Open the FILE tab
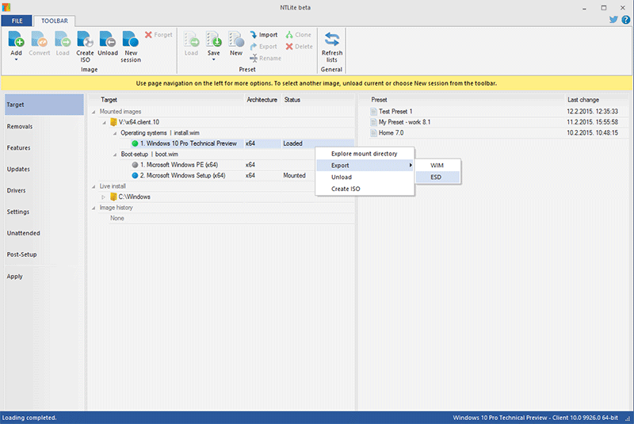This screenshot has width=634, height=424. (x=16, y=21)
